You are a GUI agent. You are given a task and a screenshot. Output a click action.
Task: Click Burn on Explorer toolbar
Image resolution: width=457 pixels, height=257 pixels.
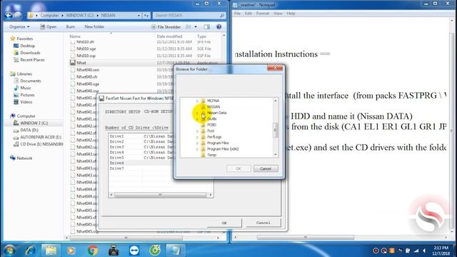click(70, 27)
